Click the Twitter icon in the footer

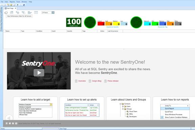click(x=10, y=124)
